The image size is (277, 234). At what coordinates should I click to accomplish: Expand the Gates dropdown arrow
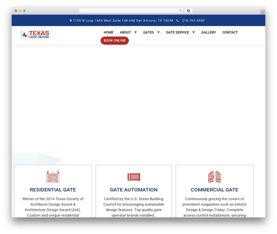click(158, 33)
